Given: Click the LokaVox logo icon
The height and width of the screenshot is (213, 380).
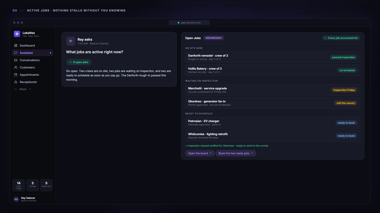Looking at the screenshot, I should click(17, 34).
